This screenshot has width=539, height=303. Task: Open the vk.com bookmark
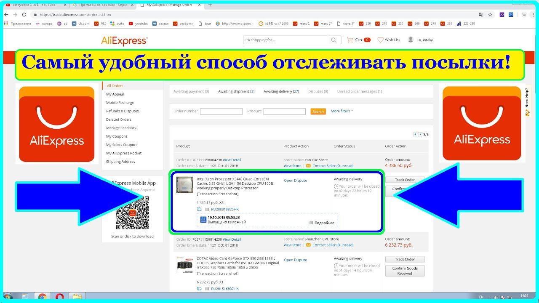80,24
